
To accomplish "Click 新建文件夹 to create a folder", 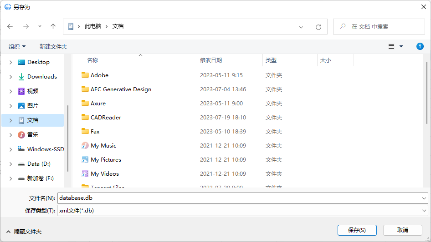I will pyautogui.click(x=53, y=47).
